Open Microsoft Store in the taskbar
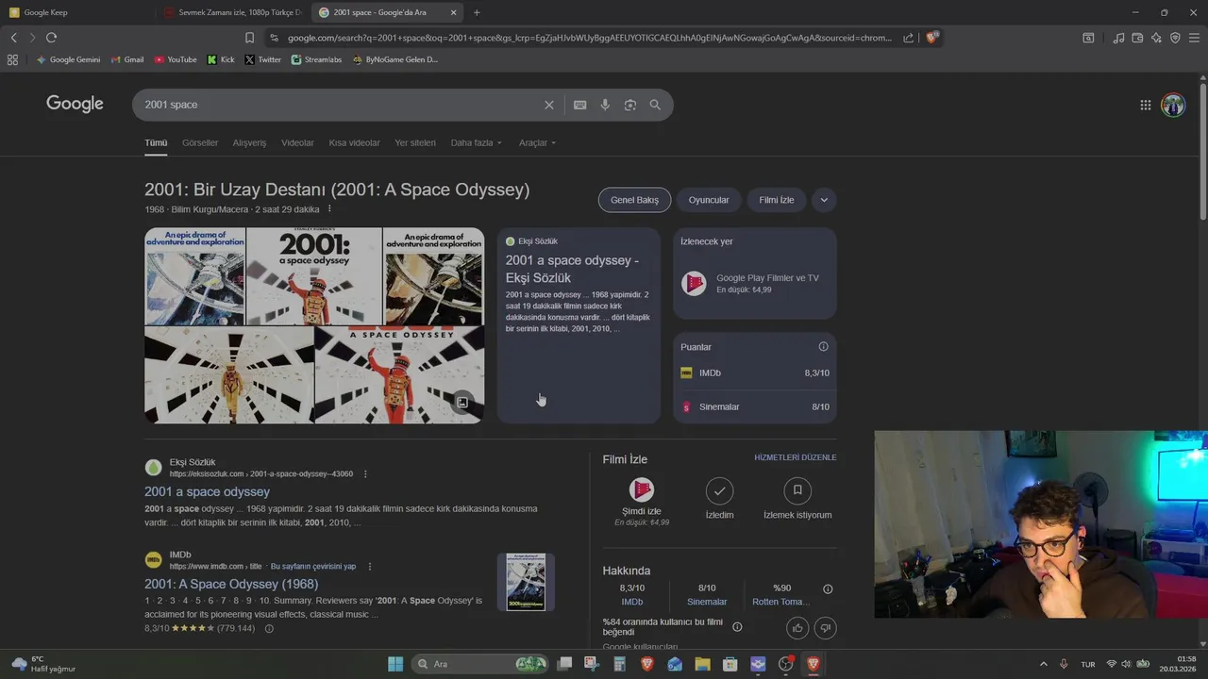The height and width of the screenshot is (679, 1208). click(730, 664)
